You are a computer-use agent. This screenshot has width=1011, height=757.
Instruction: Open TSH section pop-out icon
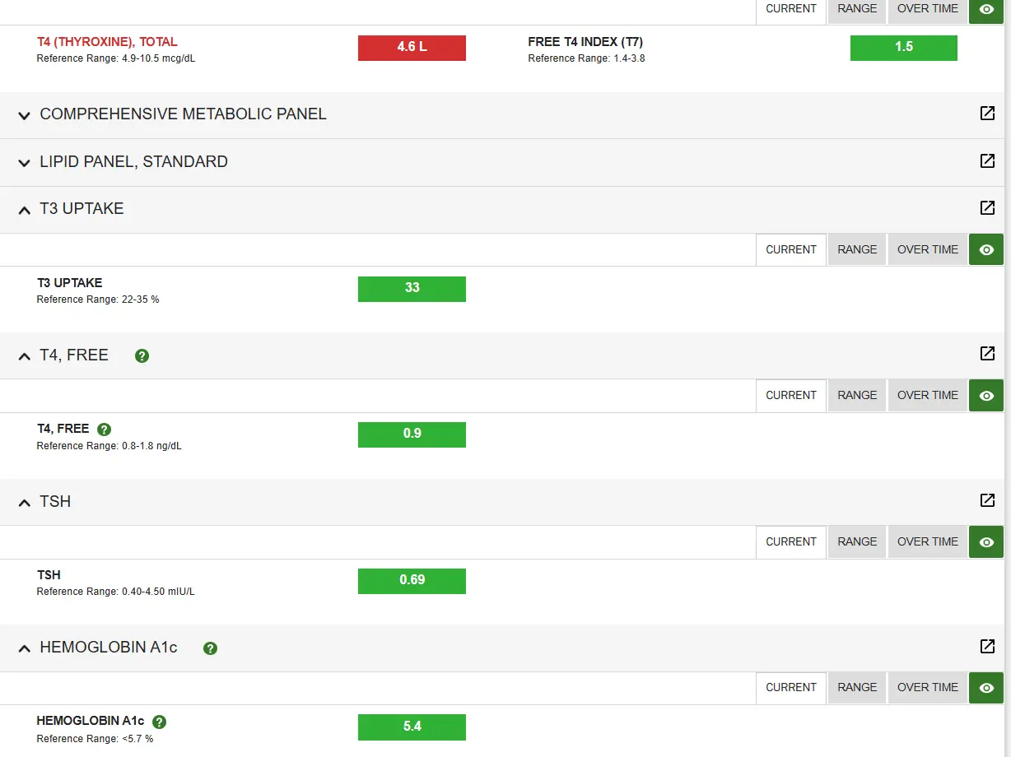[x=987, y=500]
